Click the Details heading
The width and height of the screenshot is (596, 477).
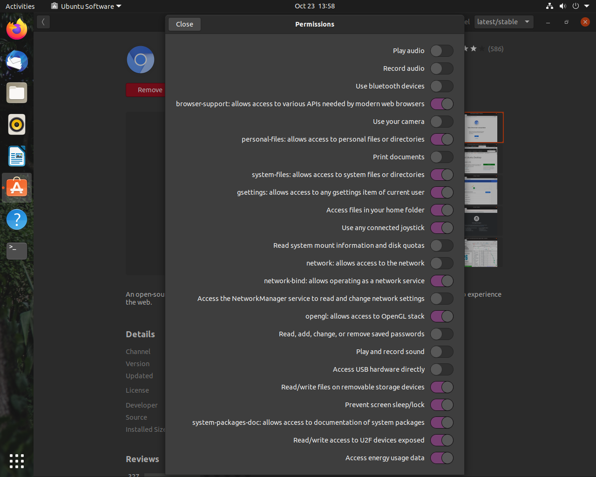140,334
